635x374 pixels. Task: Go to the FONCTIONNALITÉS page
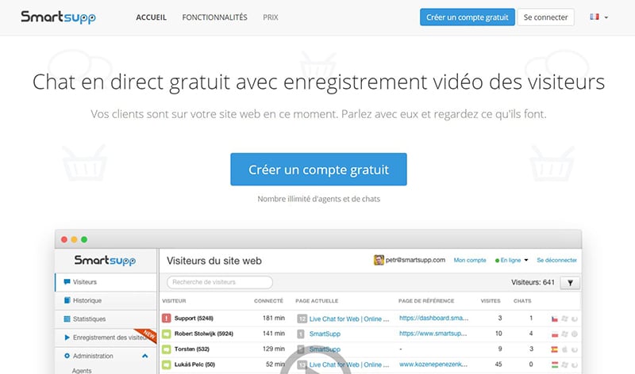click(x=214, y=17)
